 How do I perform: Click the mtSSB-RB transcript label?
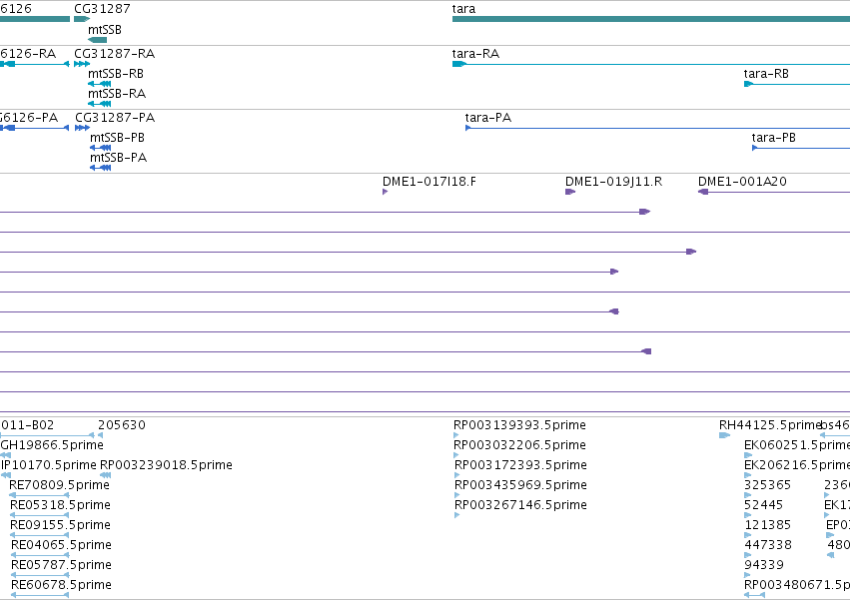point(116,74)
